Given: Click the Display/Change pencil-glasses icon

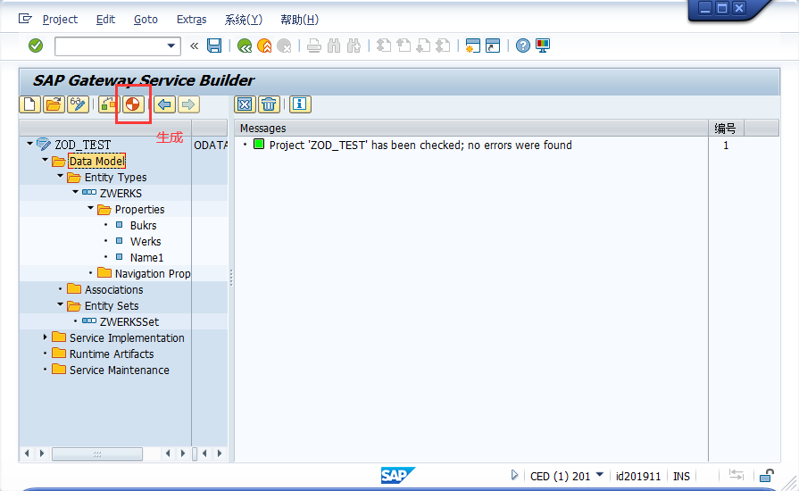Looking at the screenshot, I should 78,104.
